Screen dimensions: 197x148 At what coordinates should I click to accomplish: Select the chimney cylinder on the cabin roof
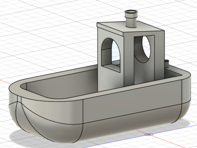(x=131, y=19)
